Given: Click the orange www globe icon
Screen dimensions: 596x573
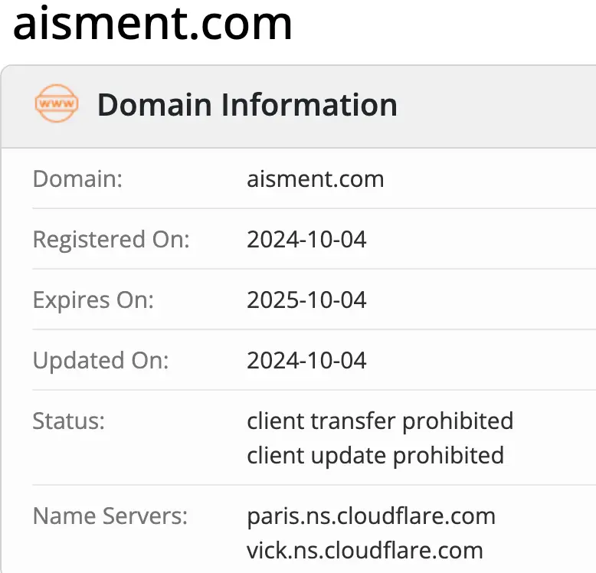Looking at the screenshot, I should click(57, 103).
